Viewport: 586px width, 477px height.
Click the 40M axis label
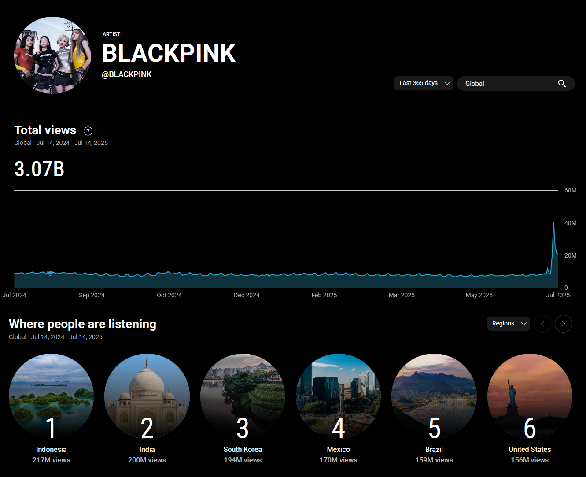point(571,223)
